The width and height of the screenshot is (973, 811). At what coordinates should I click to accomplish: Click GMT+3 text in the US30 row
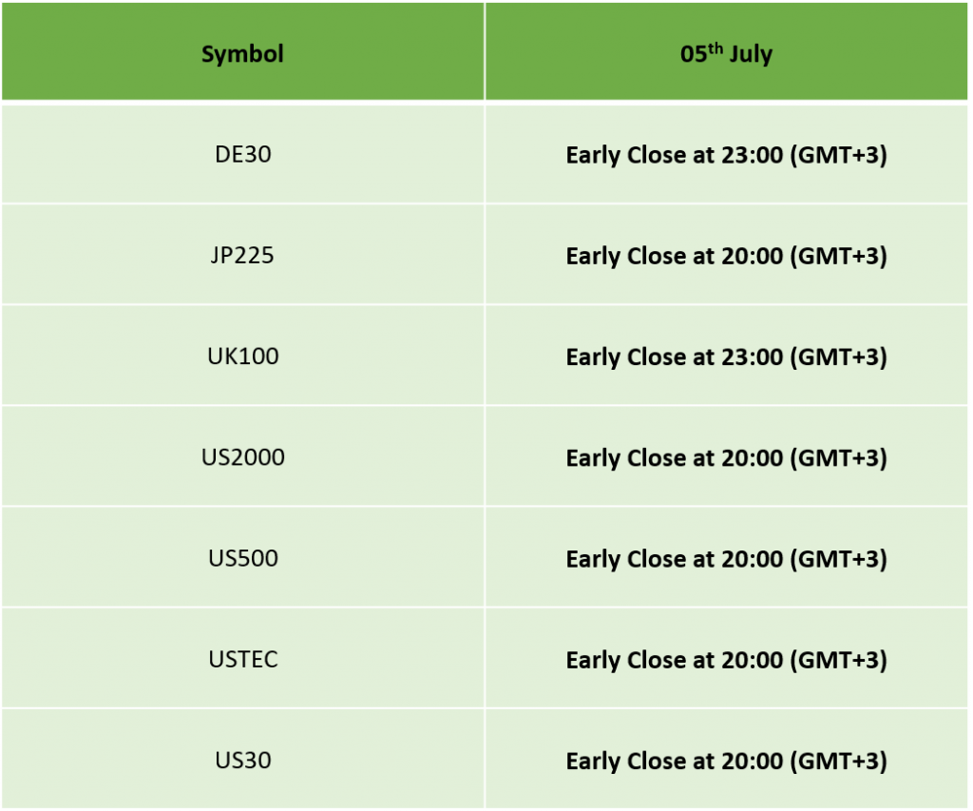click(x=838, y=761)
